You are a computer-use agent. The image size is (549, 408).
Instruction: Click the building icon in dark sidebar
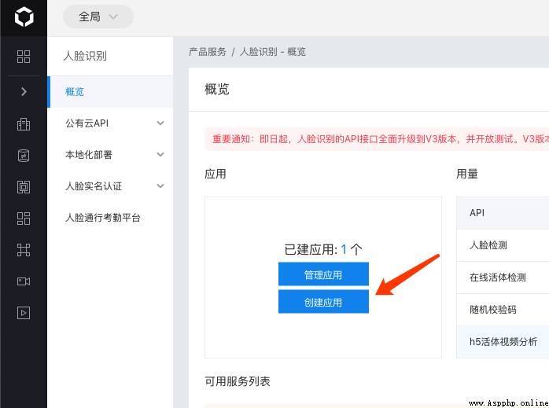coord(24,124)
